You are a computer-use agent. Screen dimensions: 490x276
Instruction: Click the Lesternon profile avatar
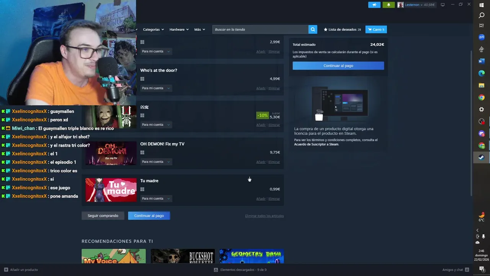(400, 5)
